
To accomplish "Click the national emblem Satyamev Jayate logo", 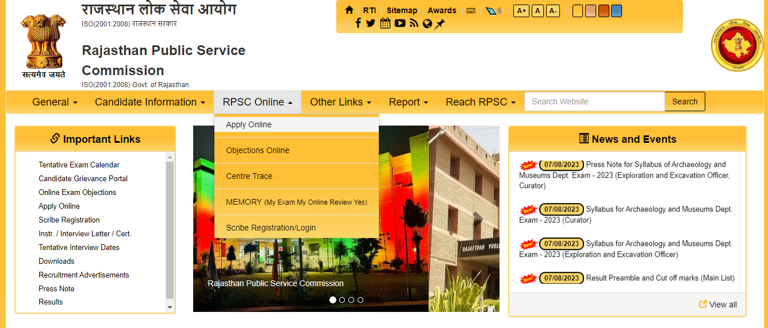I will click(x=44, y=46).
